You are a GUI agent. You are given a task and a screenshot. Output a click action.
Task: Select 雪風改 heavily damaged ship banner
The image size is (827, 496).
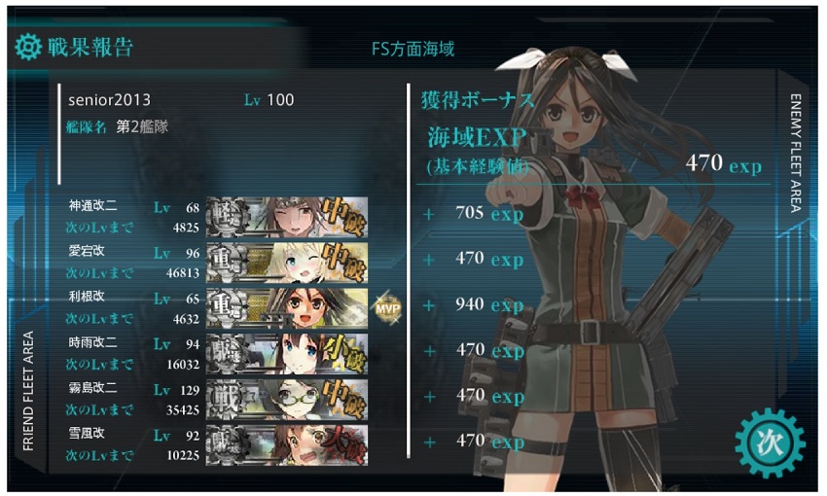point(287,444)
